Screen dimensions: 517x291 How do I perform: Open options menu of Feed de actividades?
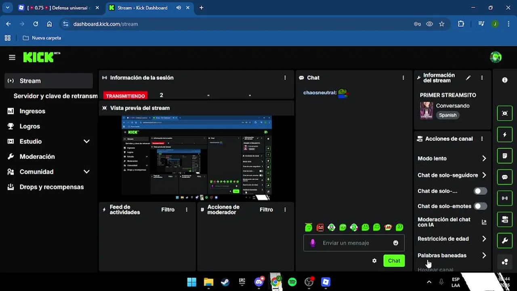coord(187,209)
